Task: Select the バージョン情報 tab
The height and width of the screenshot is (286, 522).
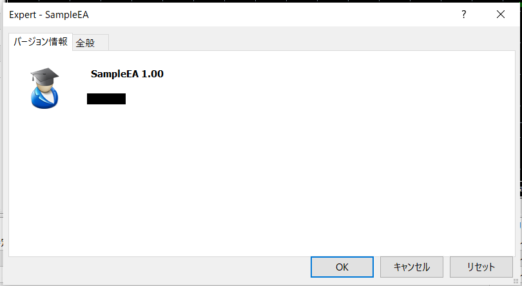Action: coord(41,42)
